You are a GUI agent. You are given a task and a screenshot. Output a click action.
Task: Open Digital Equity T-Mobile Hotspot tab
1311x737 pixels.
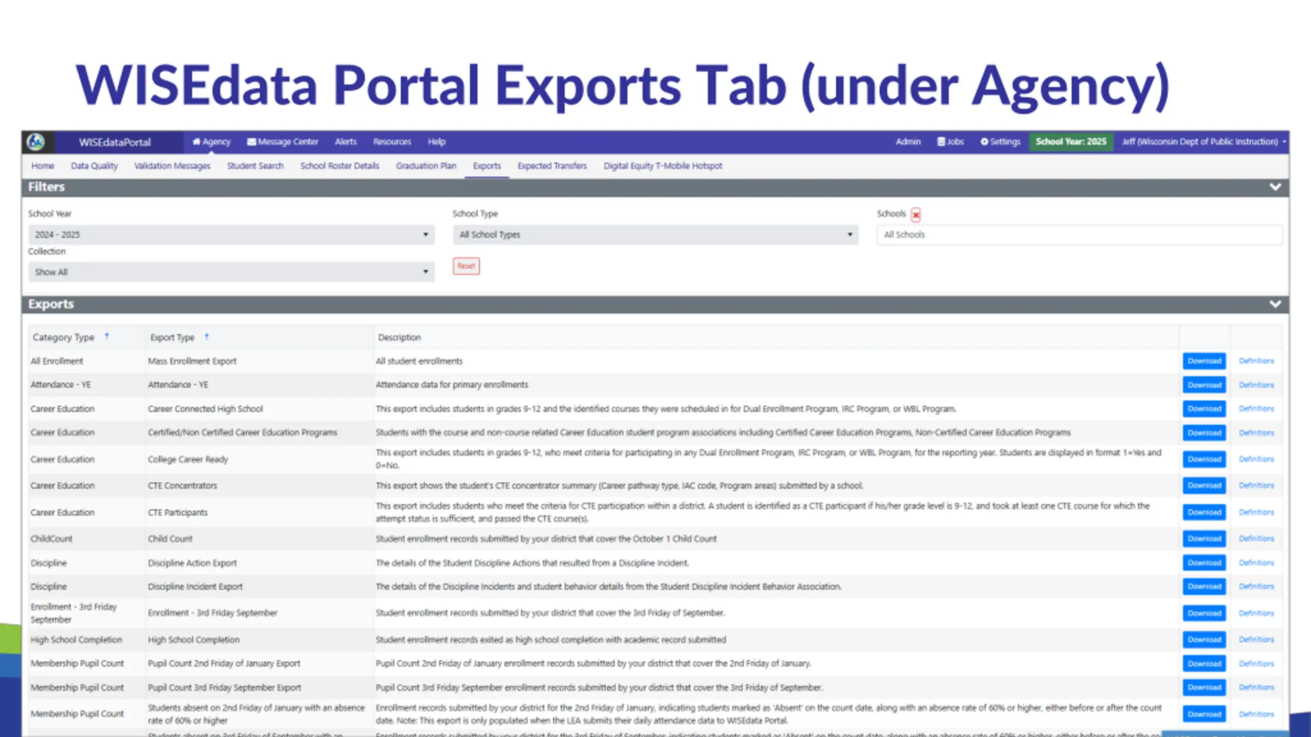point(663,166)
